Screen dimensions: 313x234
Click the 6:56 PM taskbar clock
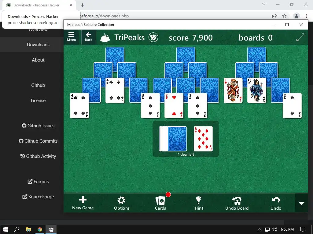(287, 229)
